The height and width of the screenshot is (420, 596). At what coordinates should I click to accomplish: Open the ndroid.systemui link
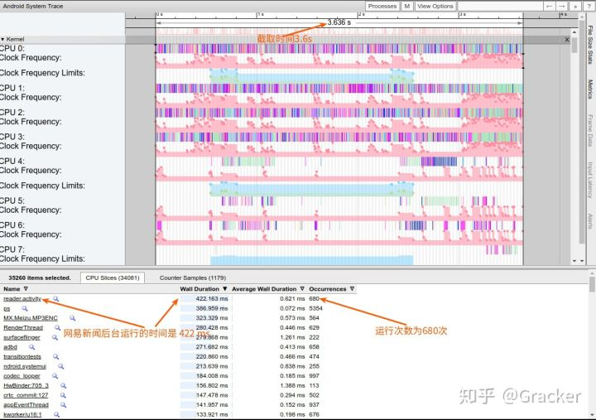click(x=25, y=366)
